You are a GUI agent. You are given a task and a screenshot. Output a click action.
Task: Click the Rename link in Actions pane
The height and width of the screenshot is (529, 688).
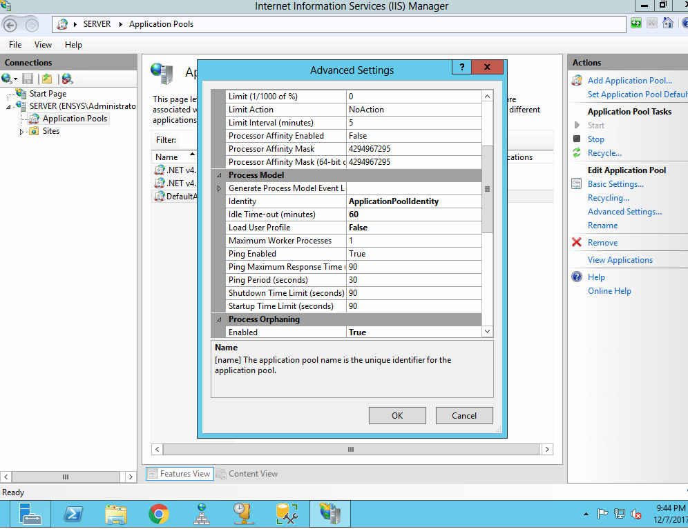[x=602, y=225]
